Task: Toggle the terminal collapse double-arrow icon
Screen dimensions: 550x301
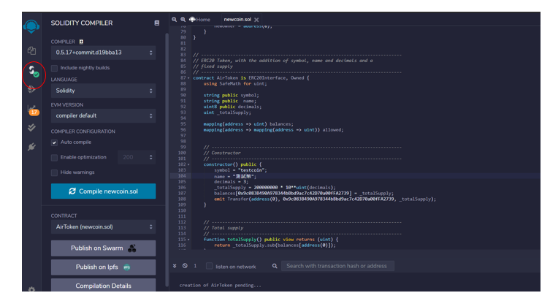Action: click(175, 266)
